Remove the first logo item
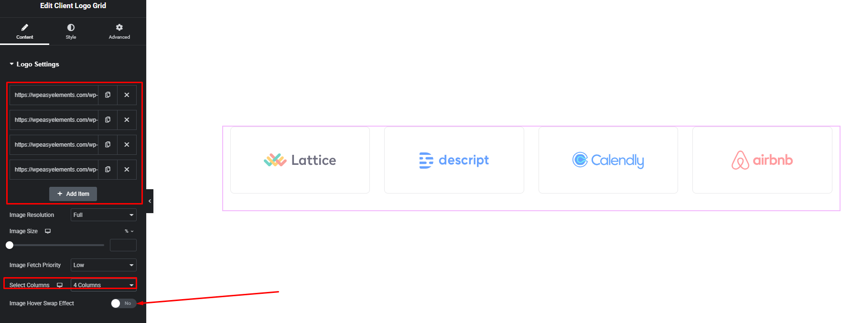Screen dimensions: 852x323 point(127,95)
